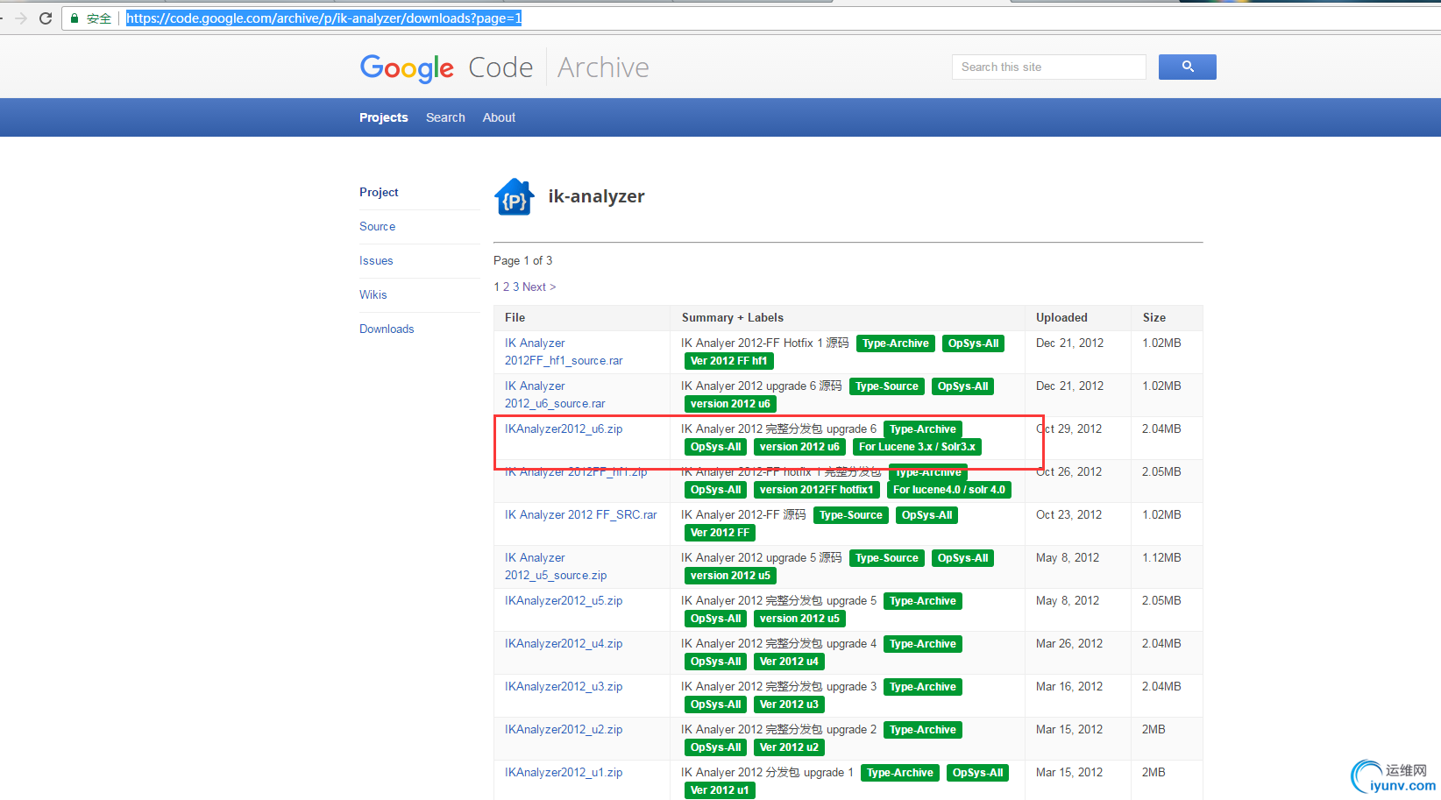Click Type-Source label in upgrade 6 源码 row

click(886, 386)
